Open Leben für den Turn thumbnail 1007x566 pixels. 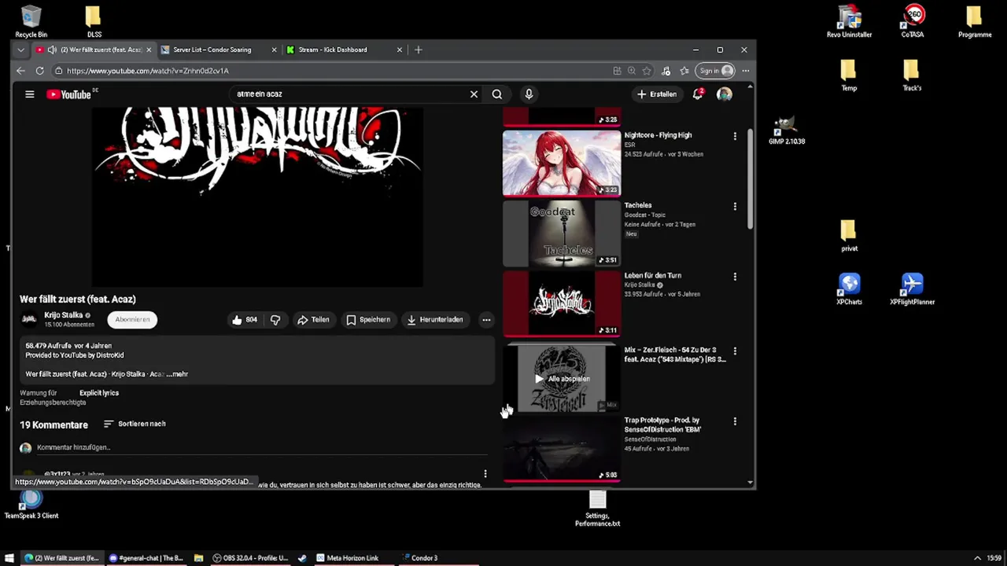pyautogui.click(x=562, y=304)
